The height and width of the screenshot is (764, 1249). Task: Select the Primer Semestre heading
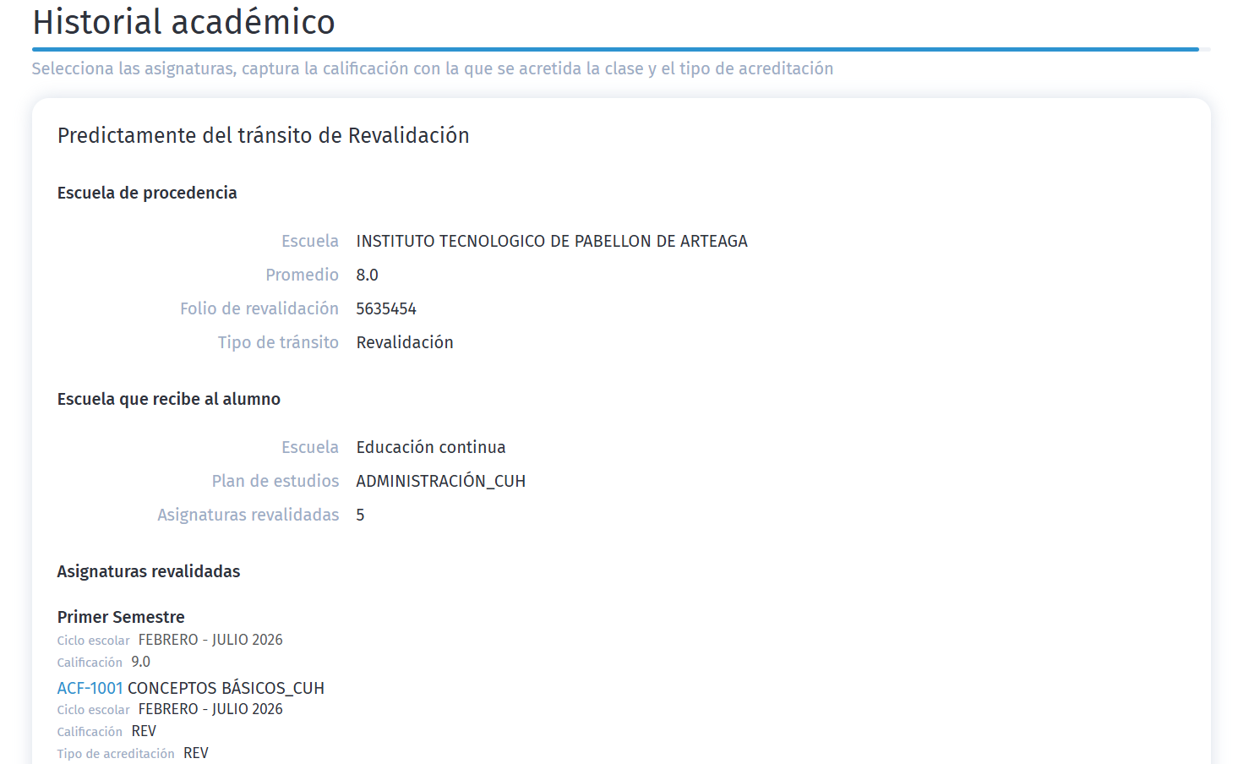pyautogui.click(x=121, y=617)
